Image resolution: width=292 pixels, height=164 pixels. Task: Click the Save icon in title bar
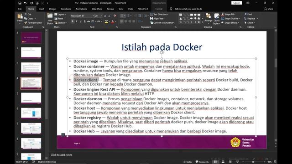pos(20,3)
